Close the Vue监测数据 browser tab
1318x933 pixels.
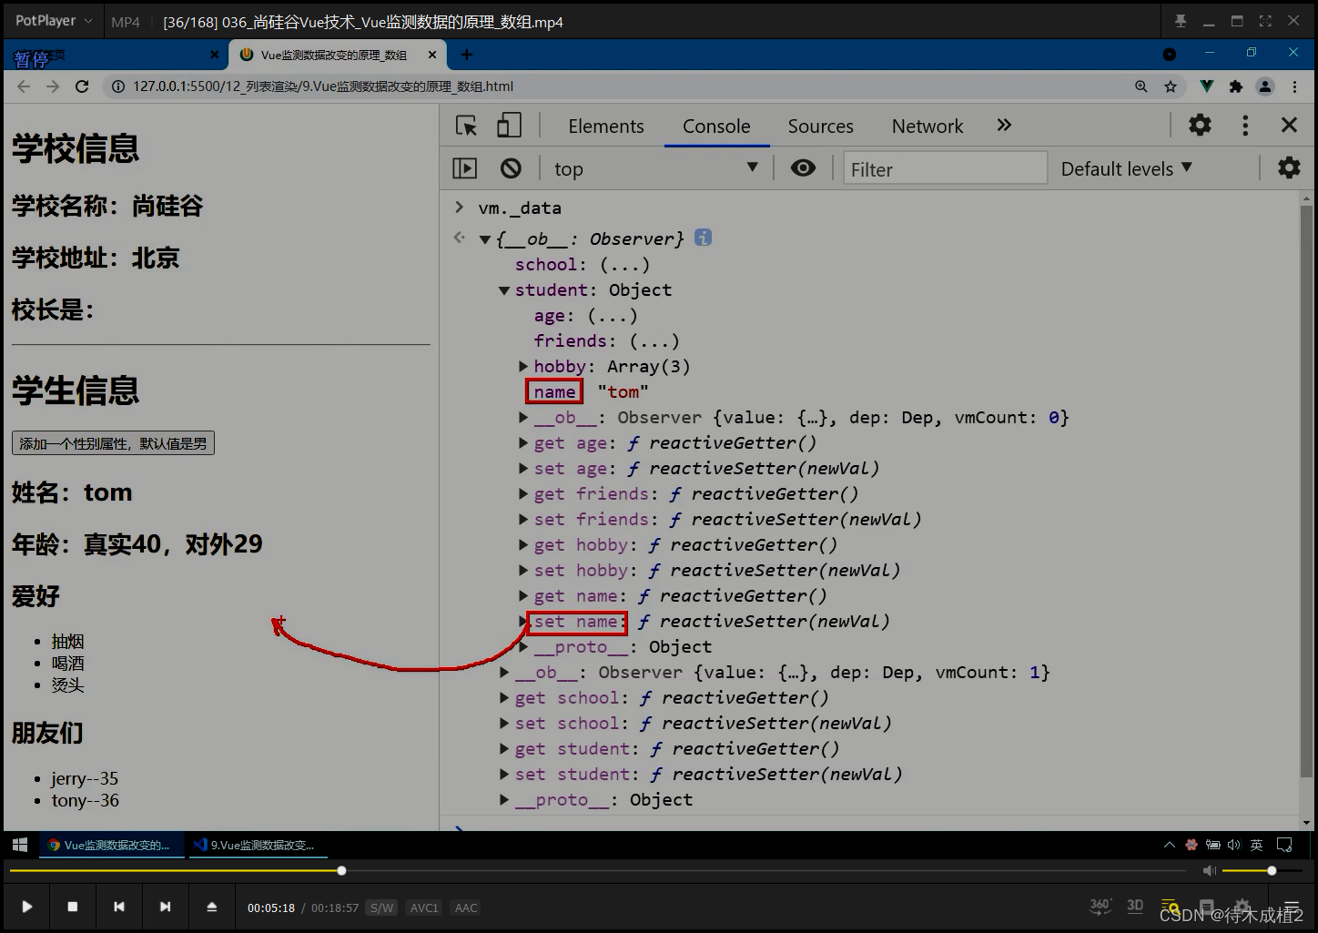[x=432, y=55]
